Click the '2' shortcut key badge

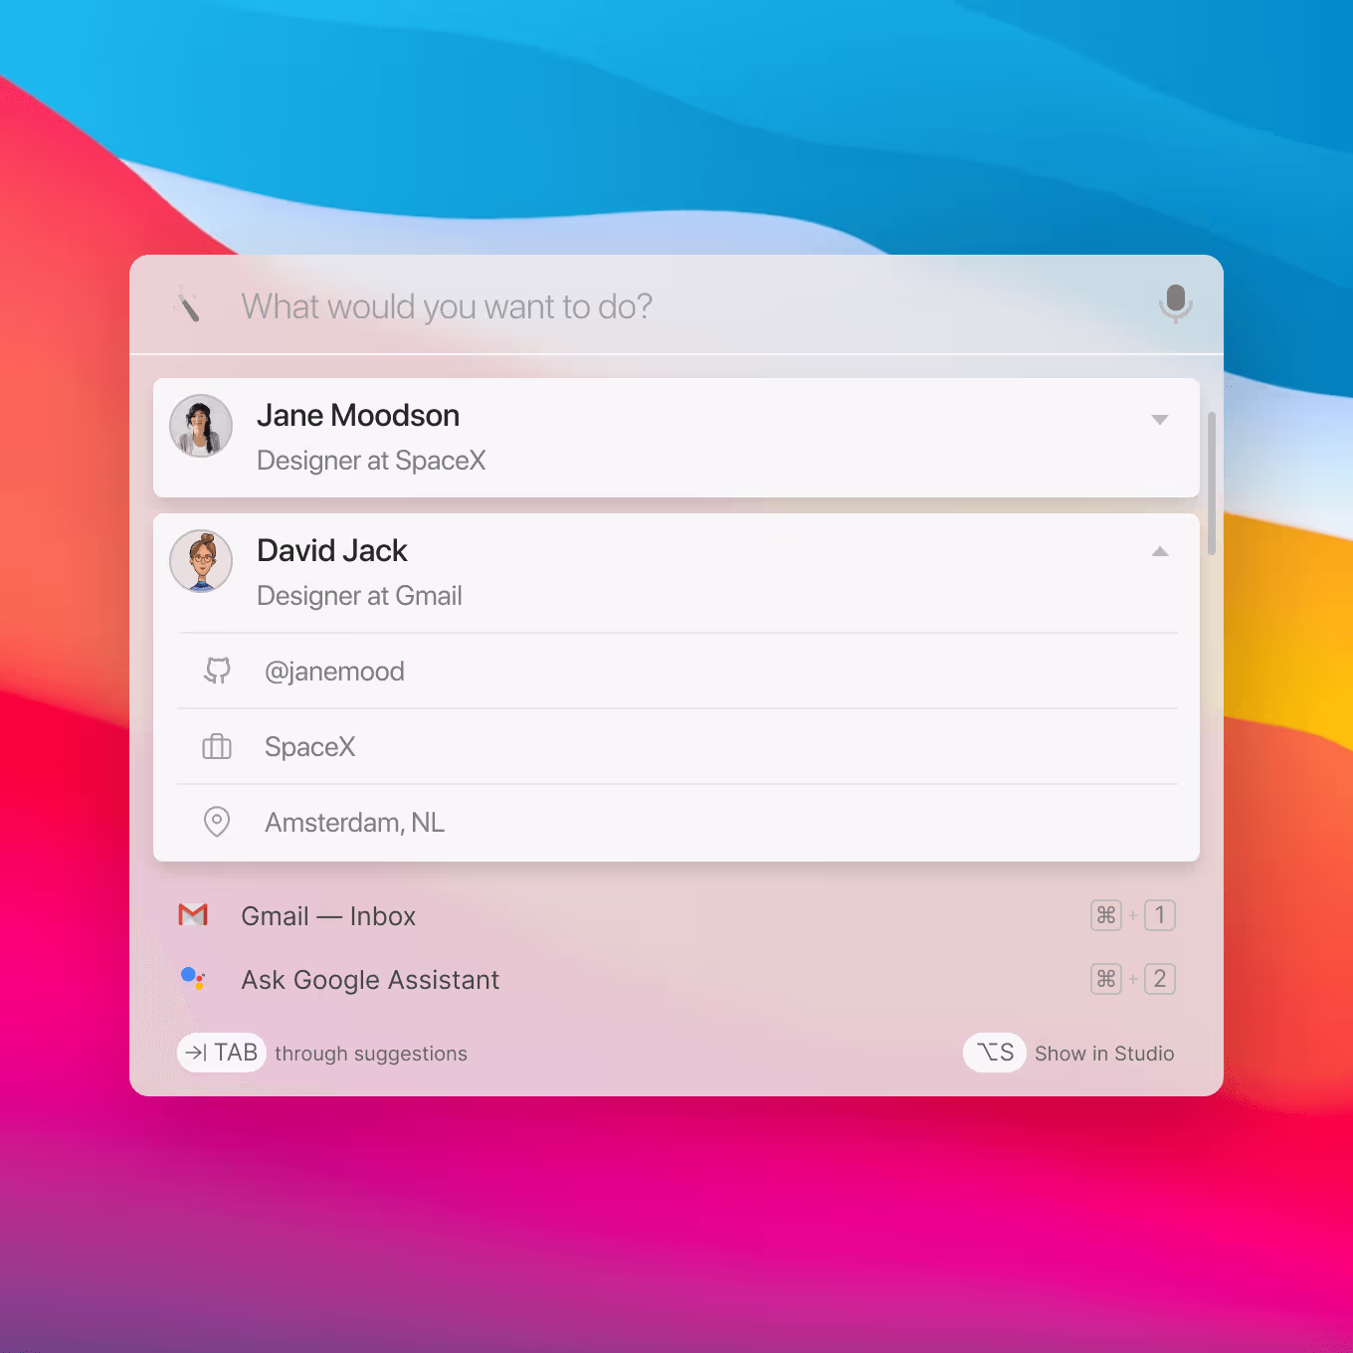pyautogui.click(x=1160, y=979)
